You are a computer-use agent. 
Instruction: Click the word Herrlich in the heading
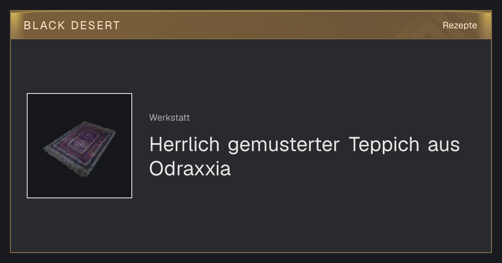184,144
